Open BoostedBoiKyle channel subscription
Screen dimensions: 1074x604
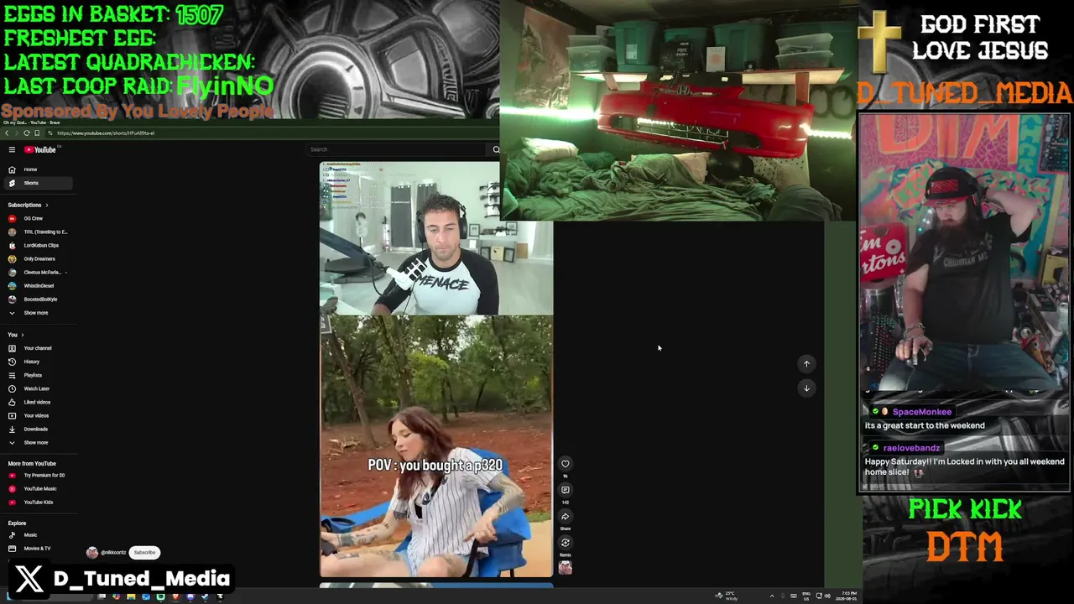click(x=39, y=299)
